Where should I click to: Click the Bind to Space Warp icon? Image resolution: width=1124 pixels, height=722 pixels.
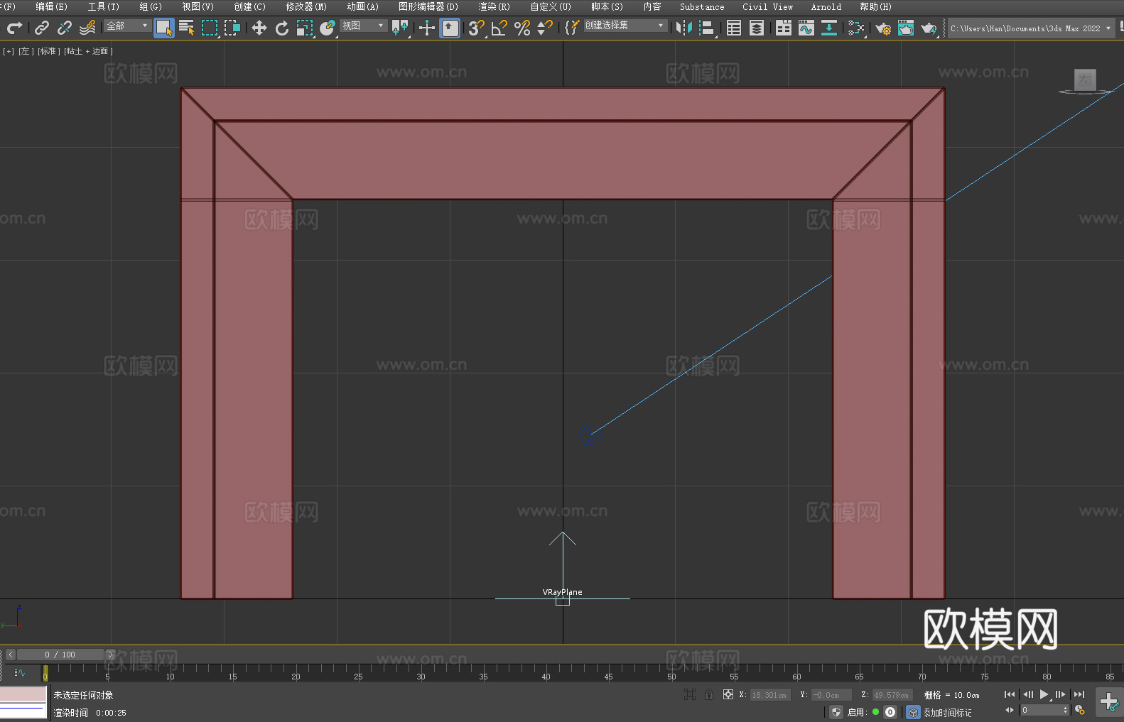pyautogui.click(x=87, y=28)
